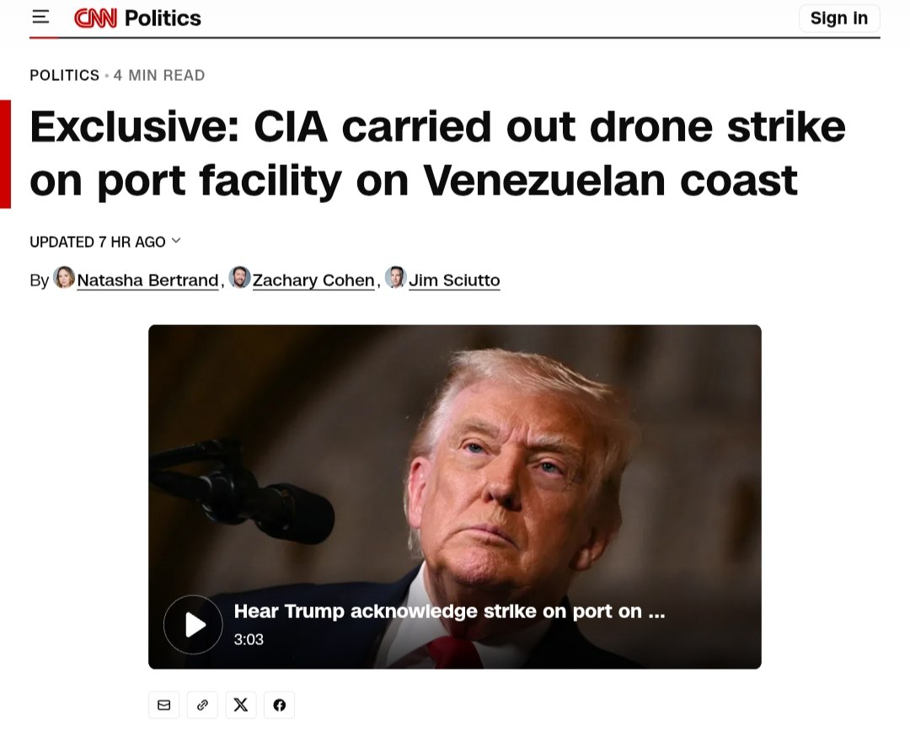
Task: Open Jim Sciutto's author page link
Action: point(454,280)
